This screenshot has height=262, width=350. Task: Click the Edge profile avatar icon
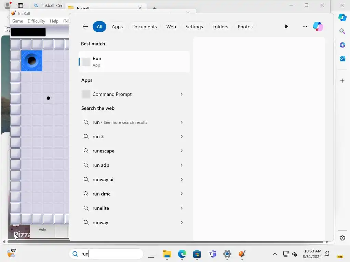(x=8, y=5)
